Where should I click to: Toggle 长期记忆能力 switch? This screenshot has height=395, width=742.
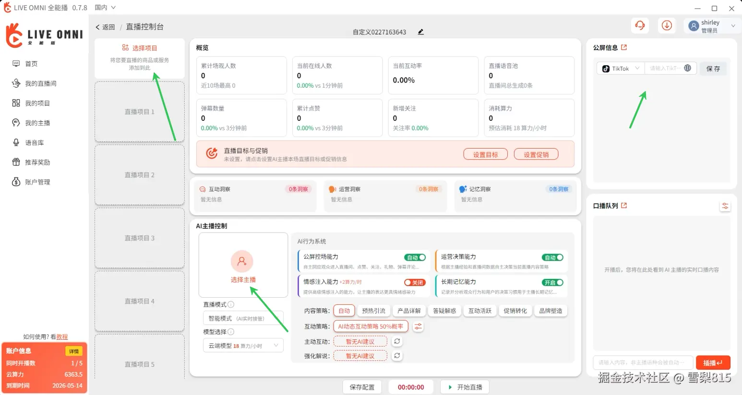[552, 282]
